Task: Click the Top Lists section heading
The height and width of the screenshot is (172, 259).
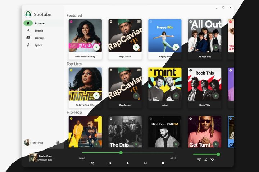Action: coord(74,64)
